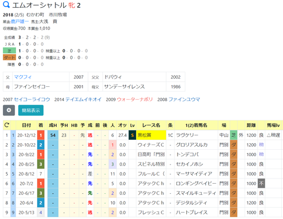Click the 1(2)着馬名 column header

point(196,125)
